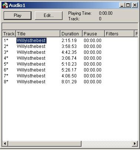
Task: Select the Willyisthebest title in row 4*
Action: pyautogui.click(x=31, y=58)
